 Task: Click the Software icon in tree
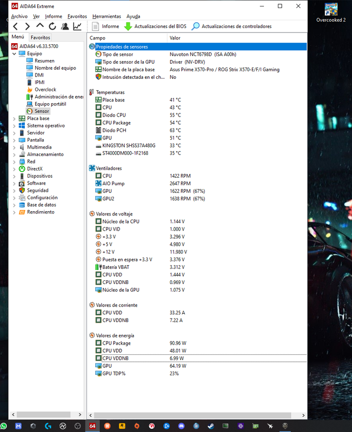click(x=22, y=183)
